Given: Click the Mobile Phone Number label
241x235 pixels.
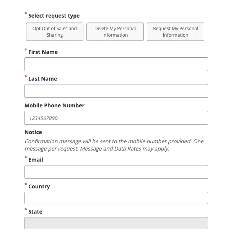Looking at the screenshot, I should [x=54, y=105].
